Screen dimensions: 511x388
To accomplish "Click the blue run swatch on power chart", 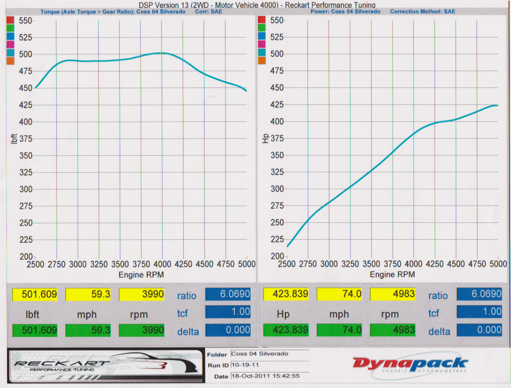I will (x=261, y=35).
